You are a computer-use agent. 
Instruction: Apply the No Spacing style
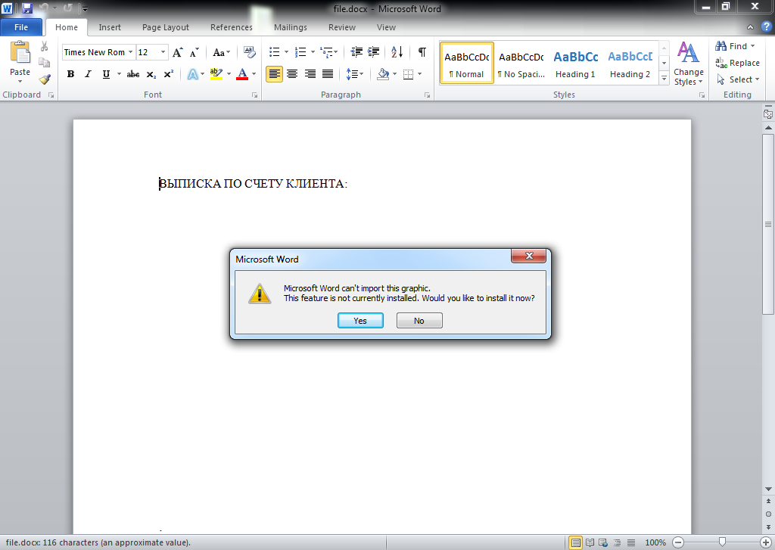[x=521, y=64]
